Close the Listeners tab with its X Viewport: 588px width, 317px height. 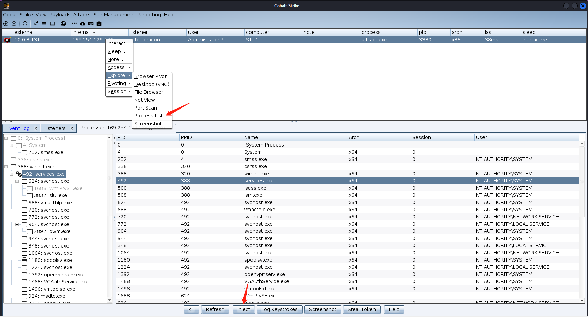click(72, 128)
